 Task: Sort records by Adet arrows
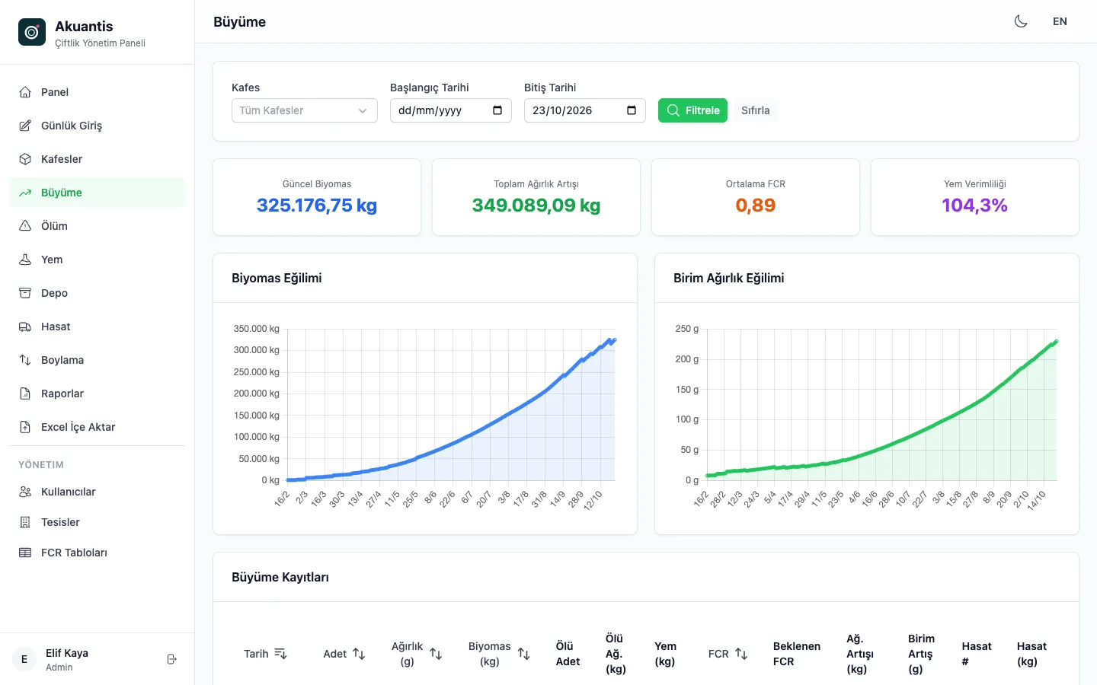point(359,654)
